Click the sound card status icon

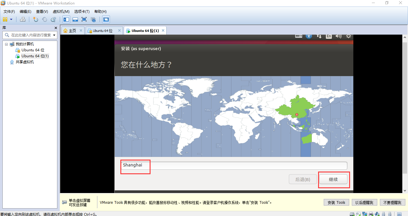(x=377, y=214)
